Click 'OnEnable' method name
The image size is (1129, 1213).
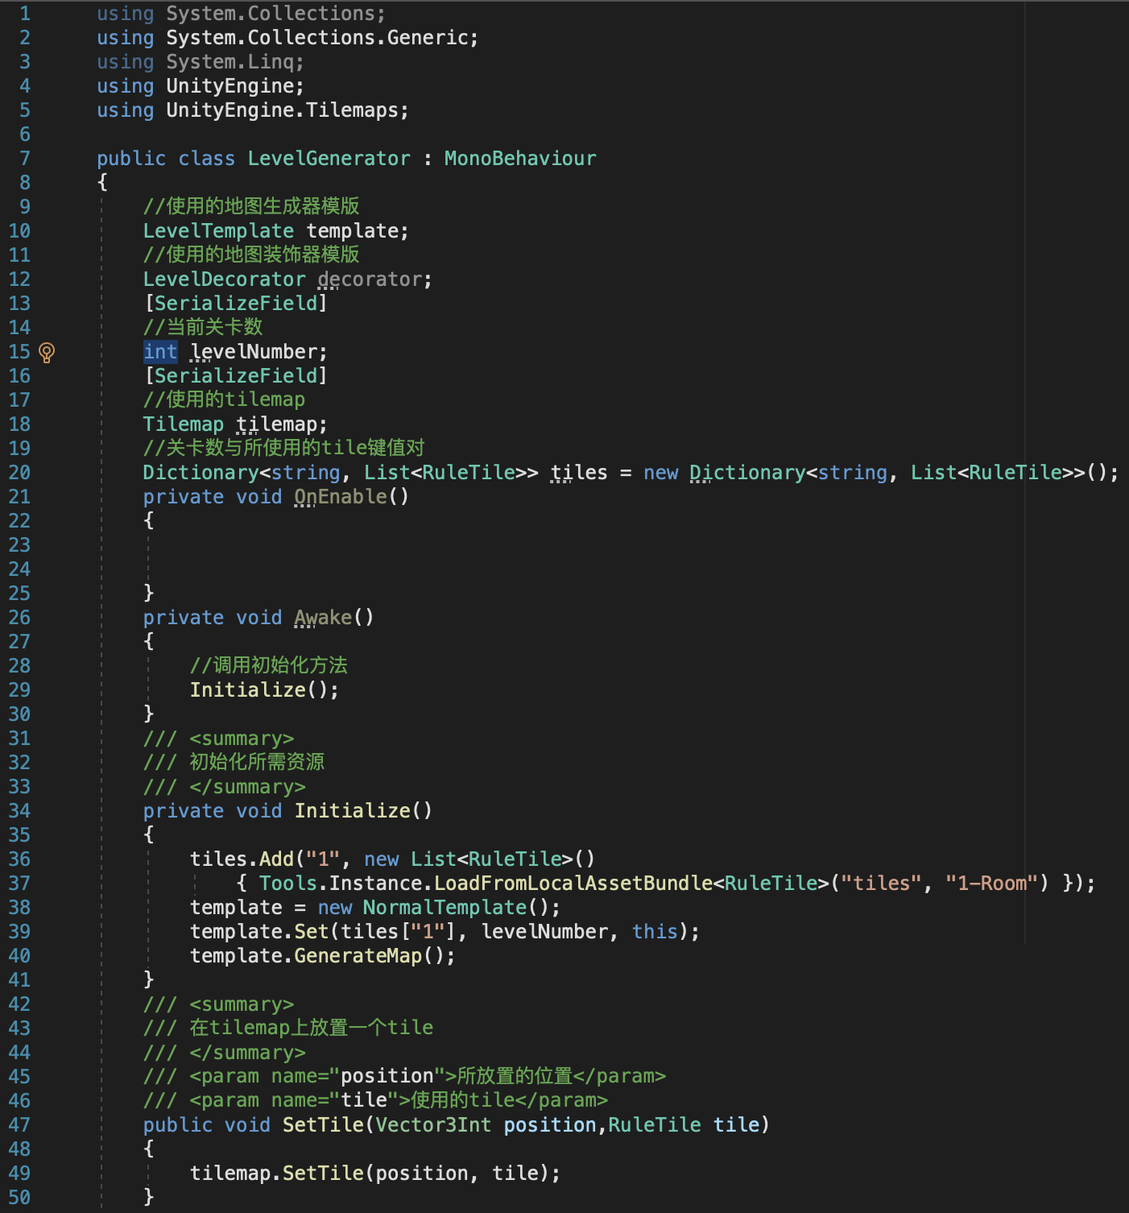tap(341, 497)
